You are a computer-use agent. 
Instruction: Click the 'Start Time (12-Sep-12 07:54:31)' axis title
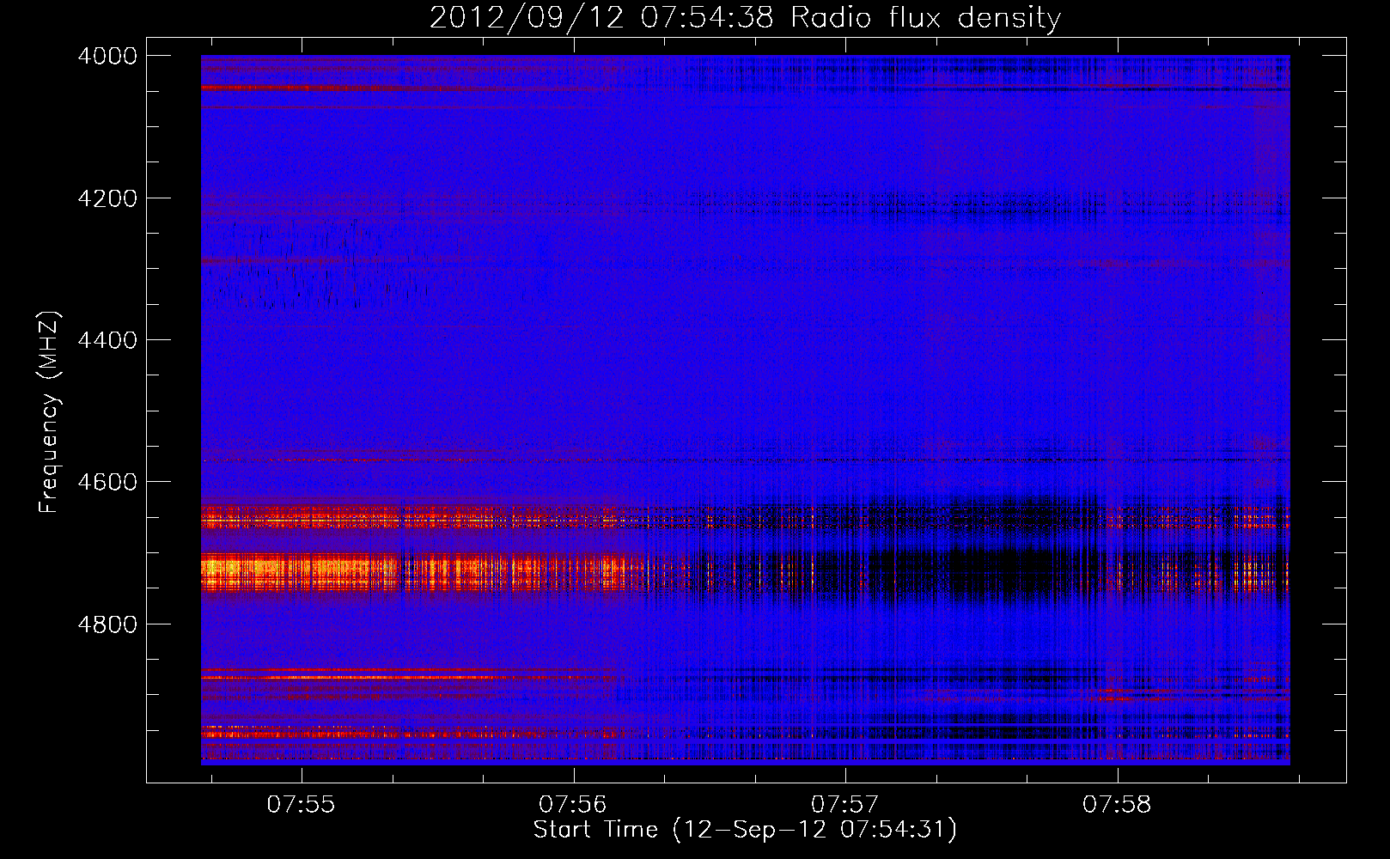(745, 830)
